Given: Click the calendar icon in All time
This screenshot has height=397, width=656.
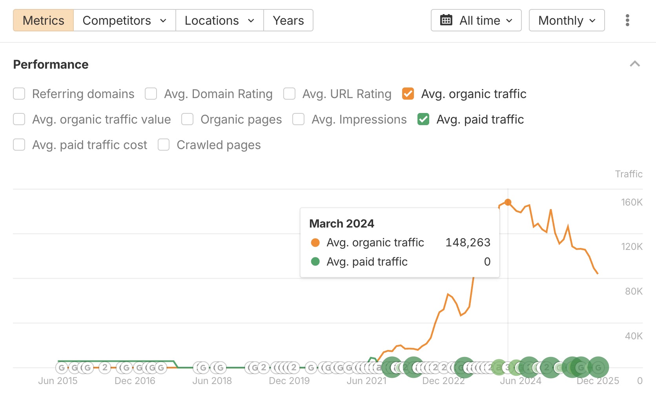Looking at the screenshot, I should pos(446,20).
